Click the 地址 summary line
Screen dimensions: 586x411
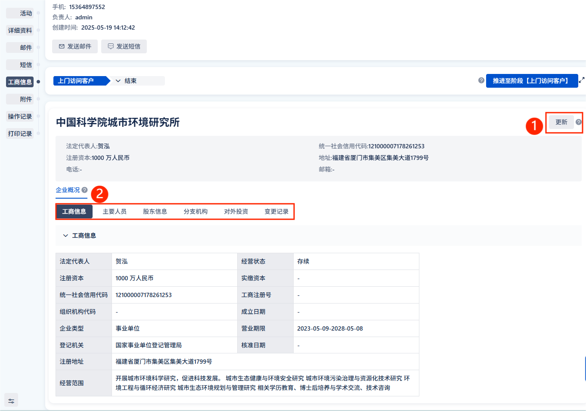[374, 158]
